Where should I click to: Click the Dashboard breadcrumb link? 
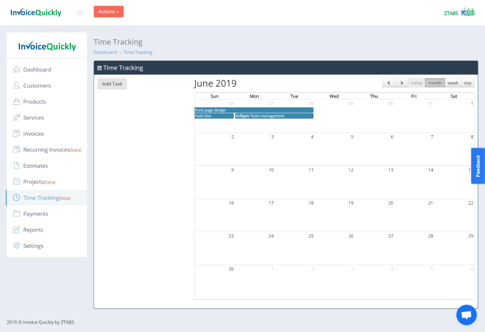(x=105, y=53)
